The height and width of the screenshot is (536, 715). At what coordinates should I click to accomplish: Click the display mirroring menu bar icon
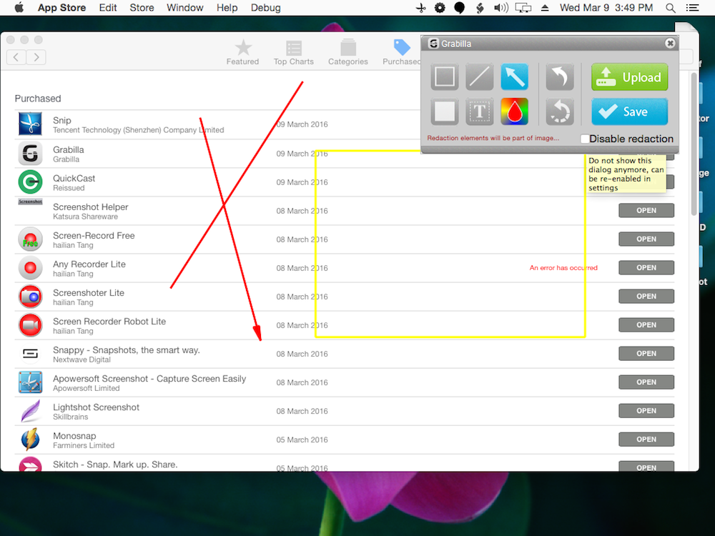(x=523, y=8)
